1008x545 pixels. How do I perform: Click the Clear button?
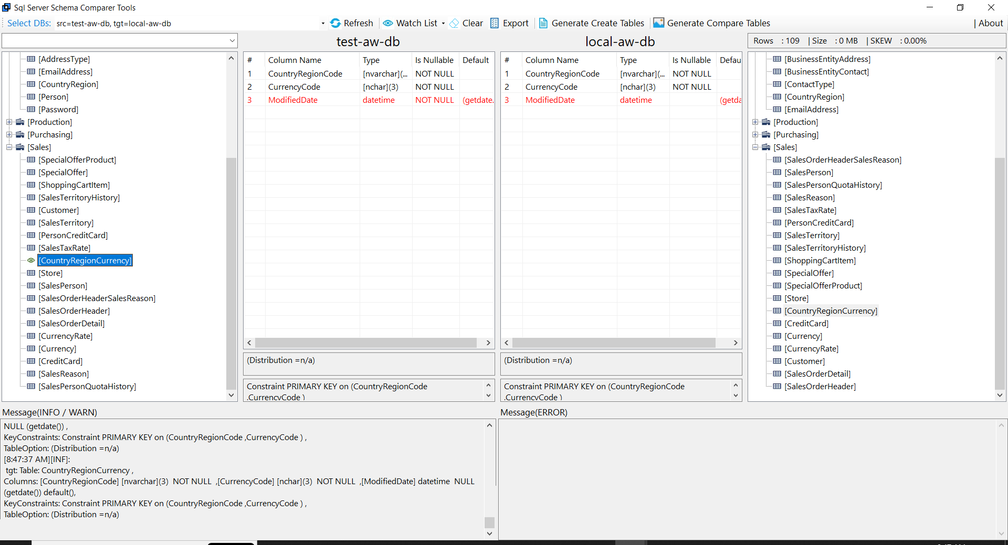(x=466, y=23)
